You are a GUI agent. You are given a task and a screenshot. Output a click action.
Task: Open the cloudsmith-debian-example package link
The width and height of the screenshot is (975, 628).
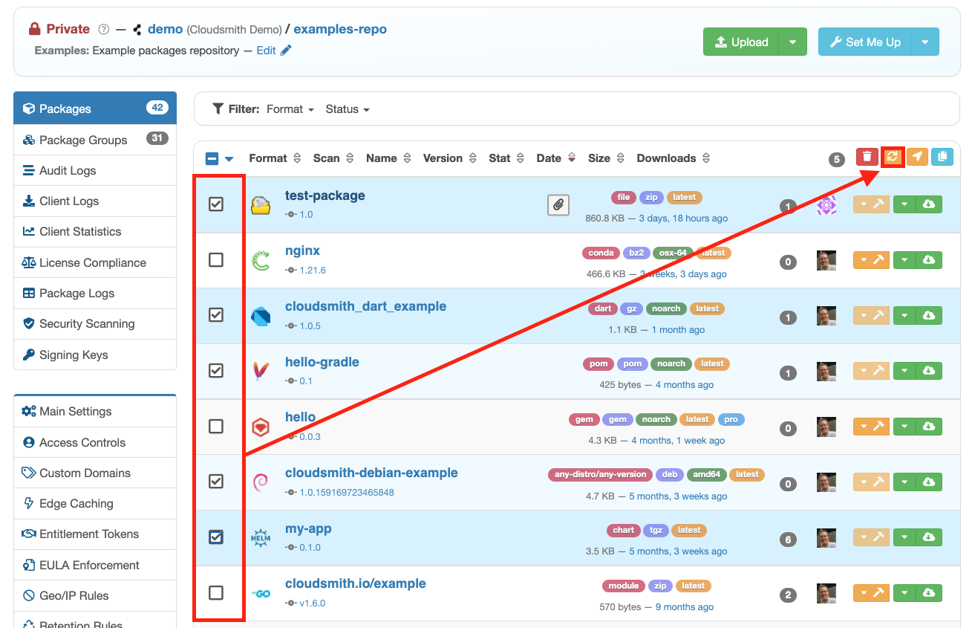click(371, 473)
